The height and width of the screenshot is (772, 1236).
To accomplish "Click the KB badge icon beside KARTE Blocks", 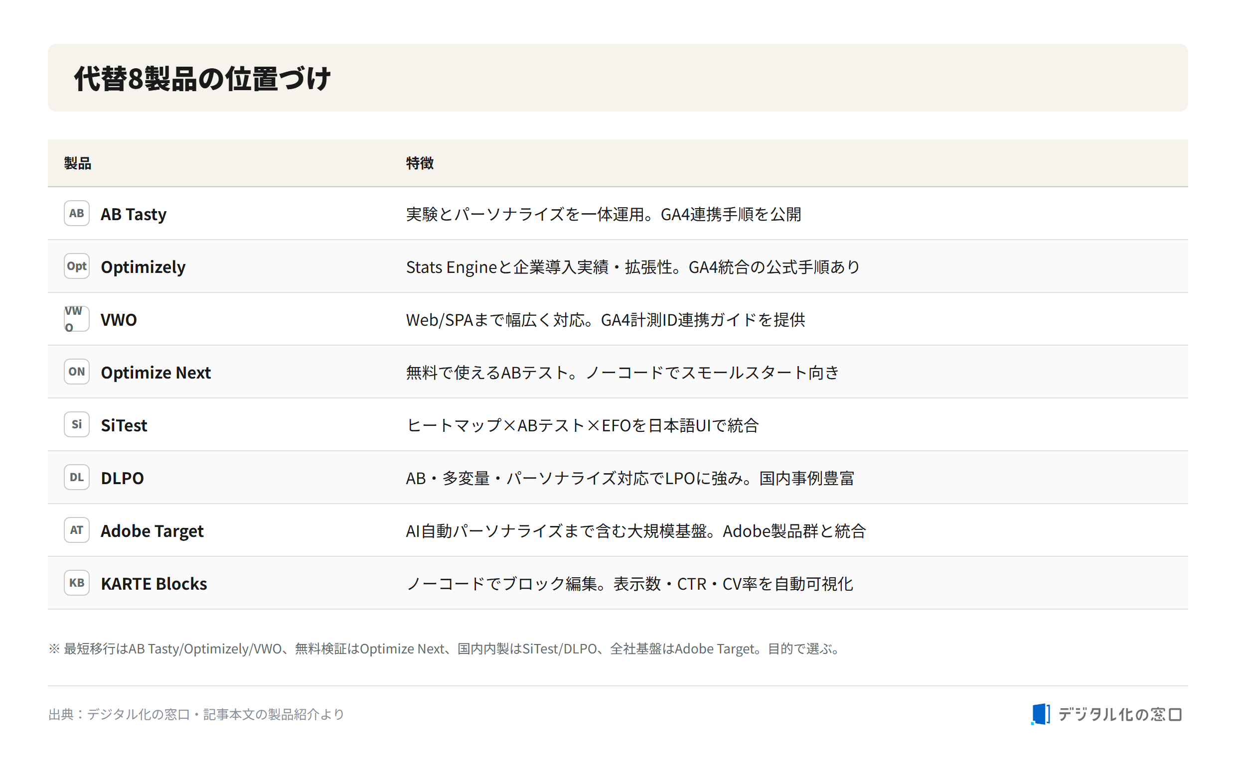I will coord(77,583).
